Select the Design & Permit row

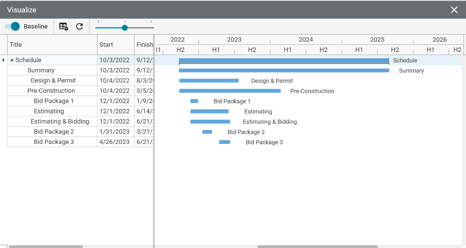[53, 80]
